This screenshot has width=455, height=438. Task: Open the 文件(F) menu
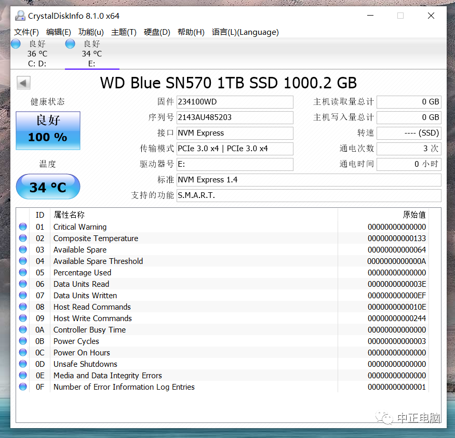pyautogui.click(x=26, y=32)
